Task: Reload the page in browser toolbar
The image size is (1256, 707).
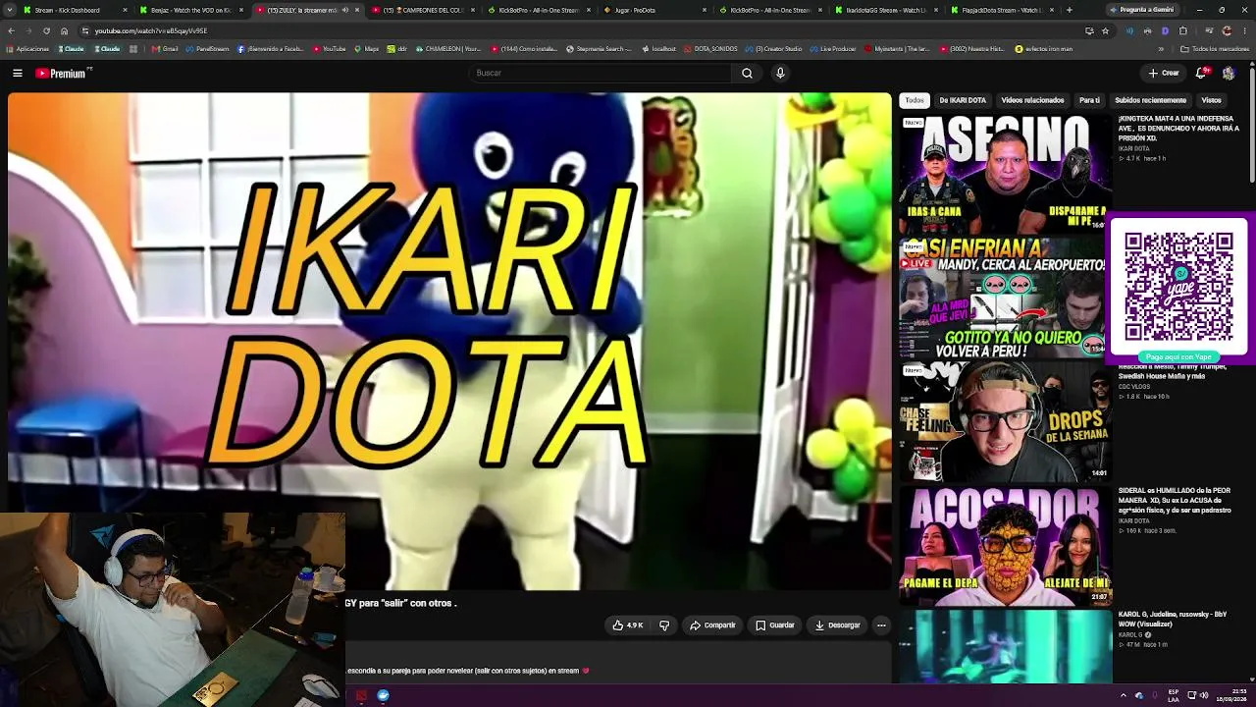Action: (45, 30)
